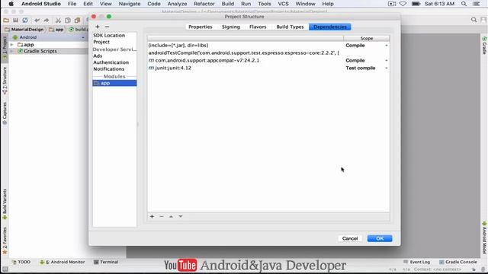The height and width of the screenshot is (274, 488).
Task: Click the Scope column header
Action: pos(367,38)
